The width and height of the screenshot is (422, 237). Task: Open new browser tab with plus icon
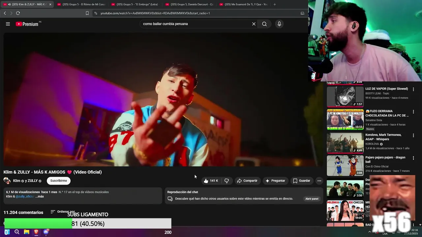pos(275,4)
